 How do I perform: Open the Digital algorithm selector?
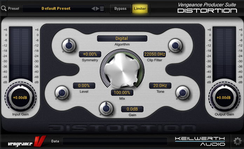122,38
